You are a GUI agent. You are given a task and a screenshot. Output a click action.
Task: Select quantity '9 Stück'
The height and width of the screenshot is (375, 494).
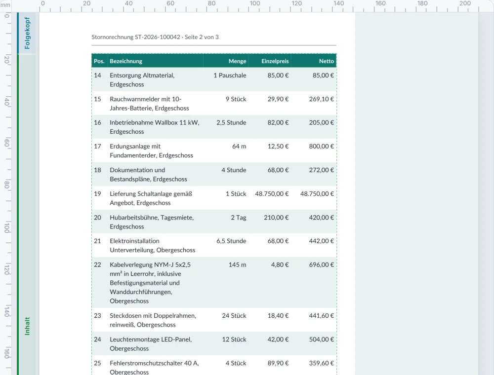[x=236, y=99]
